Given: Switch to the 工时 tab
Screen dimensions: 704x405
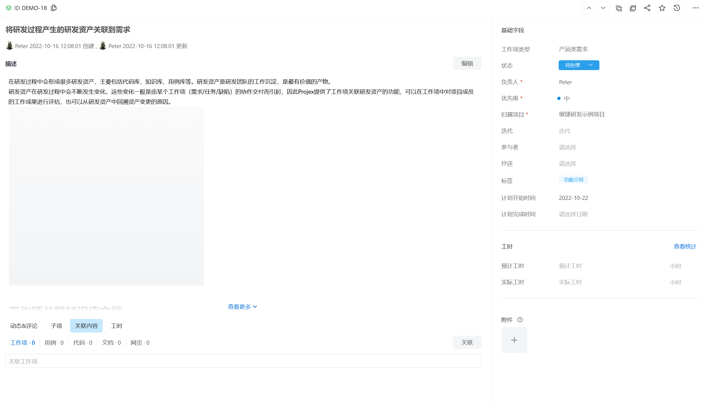Looking at the screenshot, I should (117, 326).
